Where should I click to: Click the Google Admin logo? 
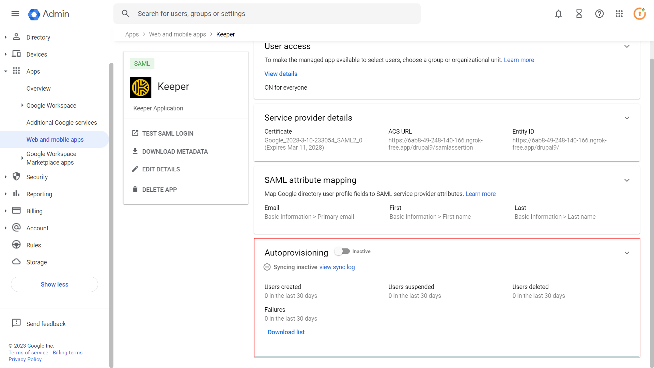coord(48,14)
